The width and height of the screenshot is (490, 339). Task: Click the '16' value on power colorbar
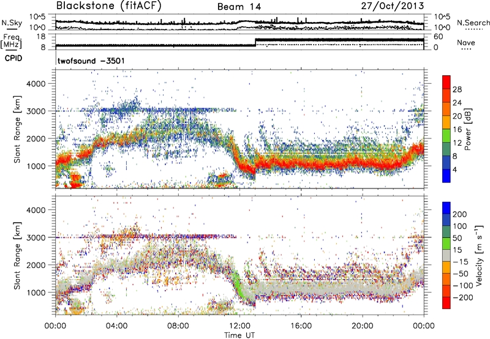tap(457, 130)
